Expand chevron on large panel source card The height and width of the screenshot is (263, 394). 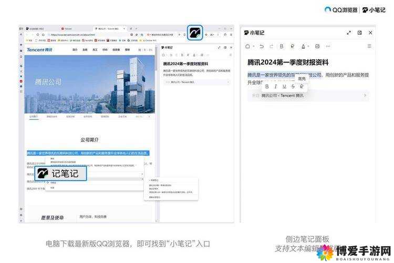365,95
